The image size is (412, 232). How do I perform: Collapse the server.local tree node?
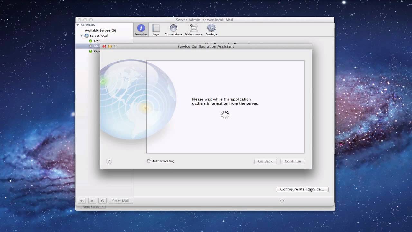(82, 36)
